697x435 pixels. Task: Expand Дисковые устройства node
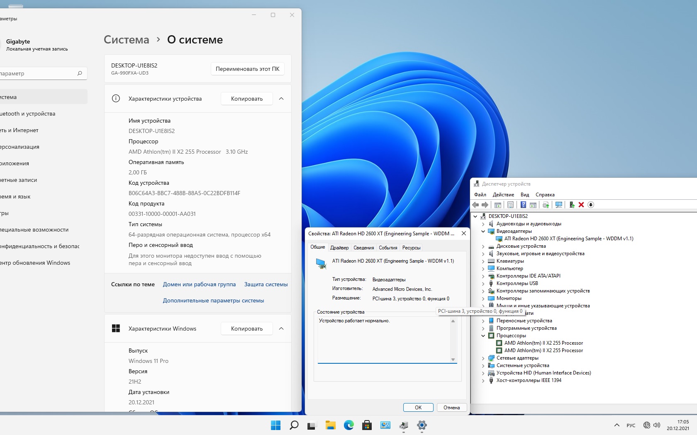click(483, 246)
